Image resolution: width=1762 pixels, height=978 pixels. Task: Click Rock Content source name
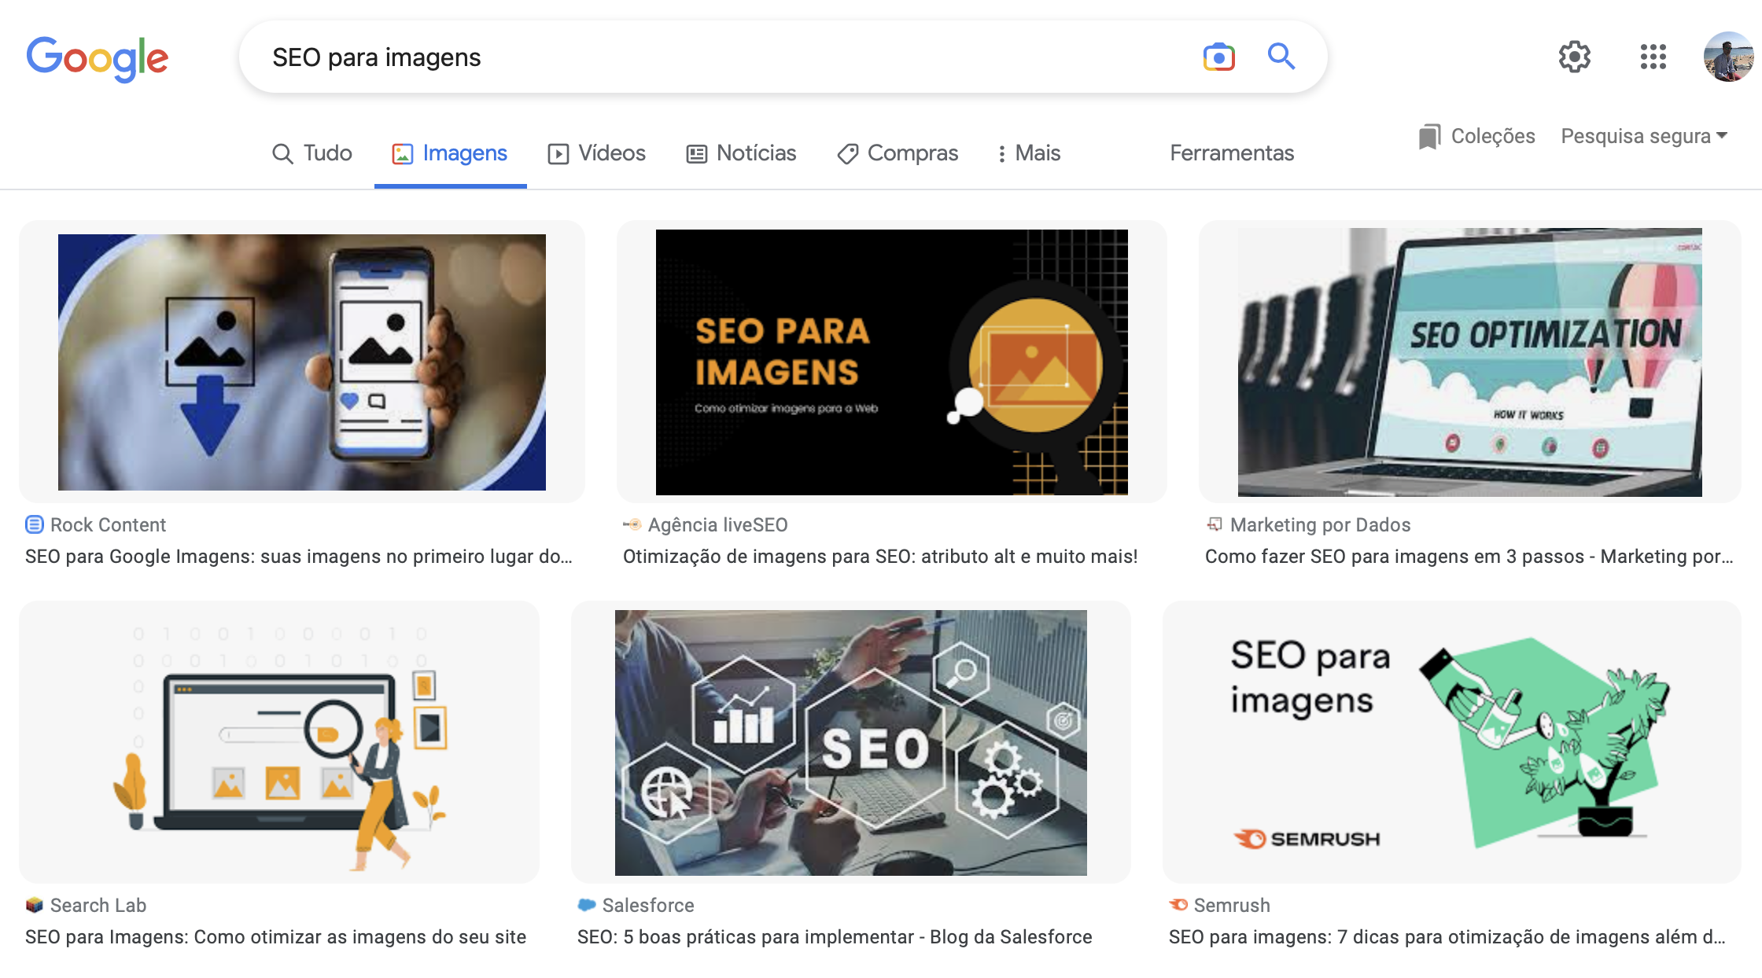click(x=108, y=524)
